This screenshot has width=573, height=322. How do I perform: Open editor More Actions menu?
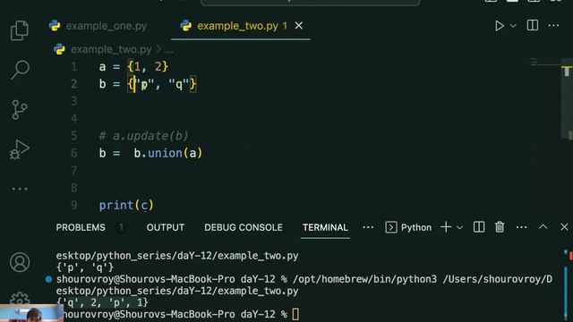point(553,26)
